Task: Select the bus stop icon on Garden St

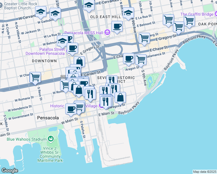Action: [x=63, y=76]
